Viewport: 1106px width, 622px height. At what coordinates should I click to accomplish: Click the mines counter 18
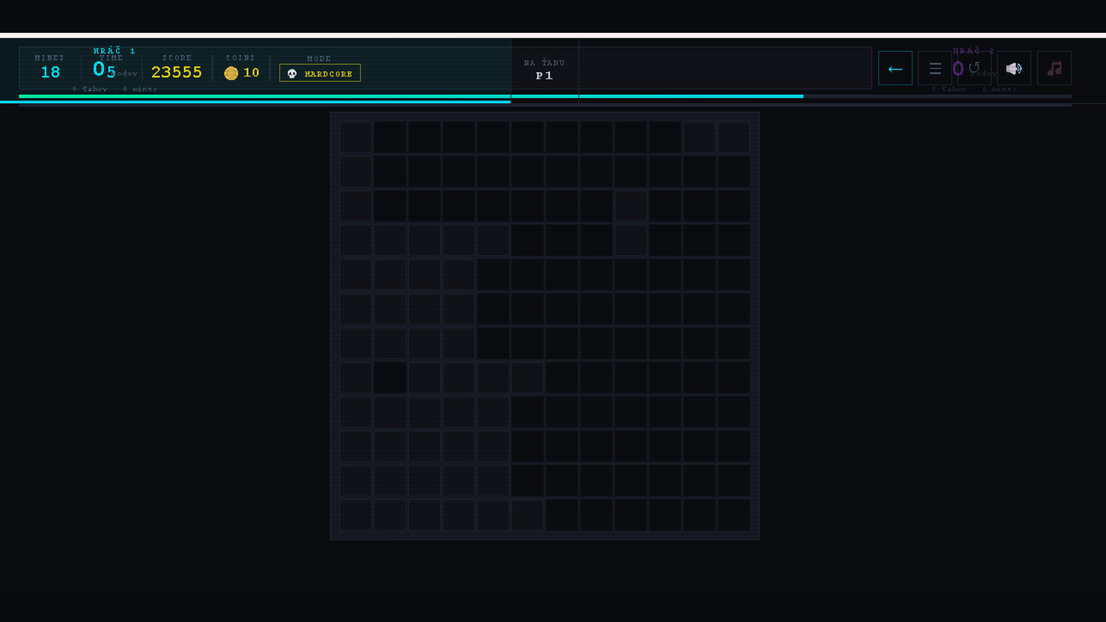click(x=50, y=72)
